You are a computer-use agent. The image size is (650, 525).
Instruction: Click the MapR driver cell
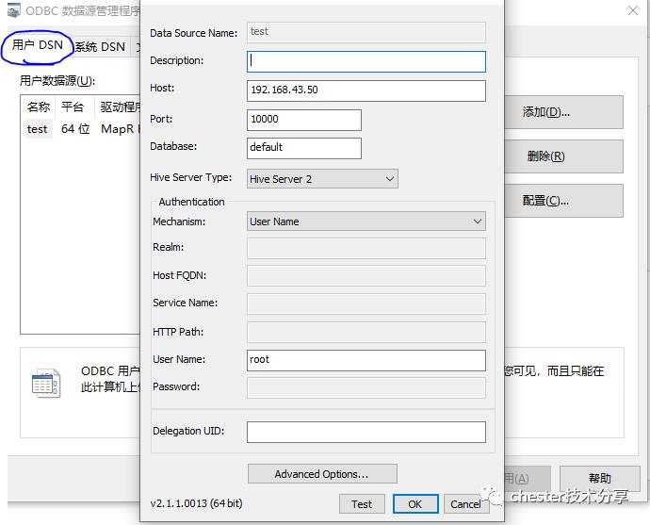click(120, 129)
